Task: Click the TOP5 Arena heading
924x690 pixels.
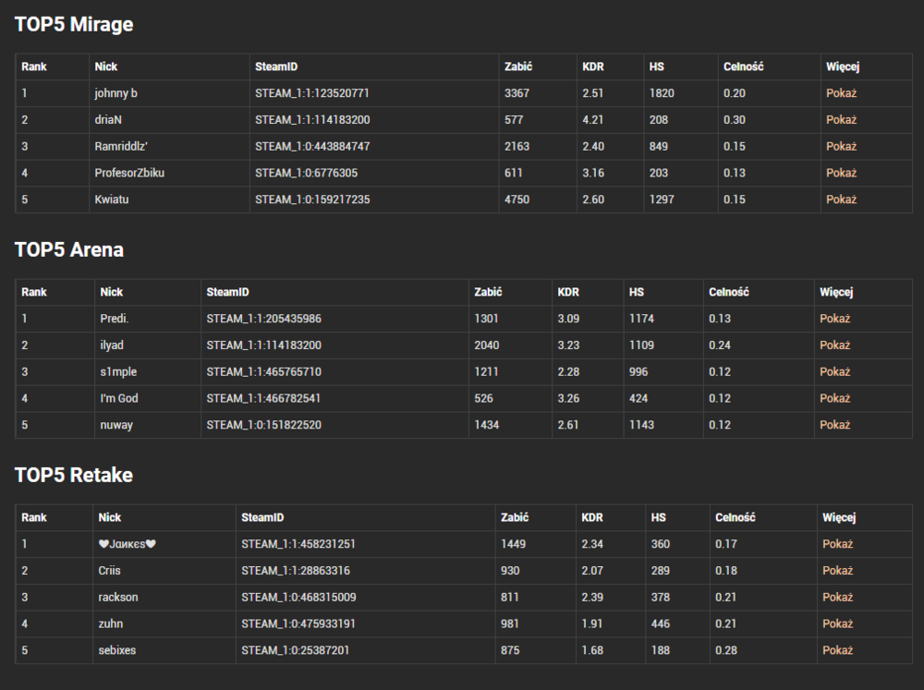Action: pyautogui.click(x=69, y=249)
